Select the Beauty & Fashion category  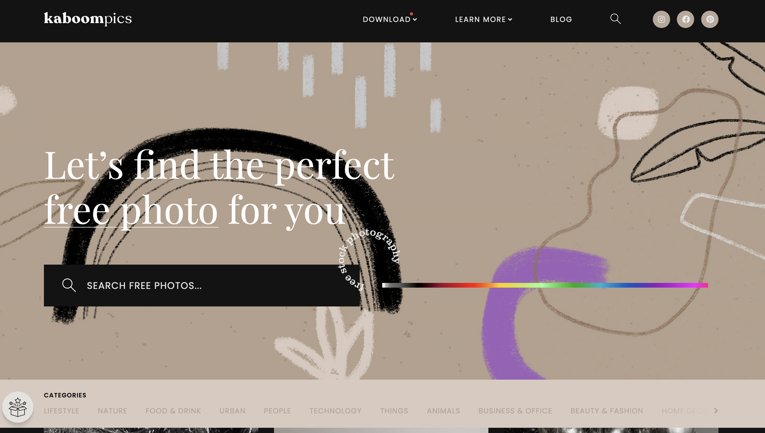(x=607, y=411)
